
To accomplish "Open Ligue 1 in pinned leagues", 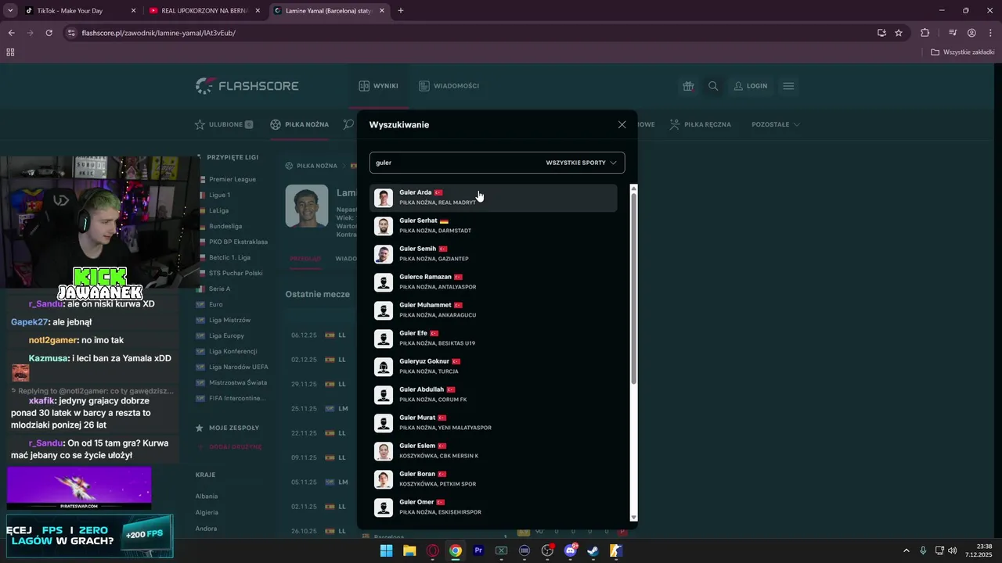I will 220,195.
